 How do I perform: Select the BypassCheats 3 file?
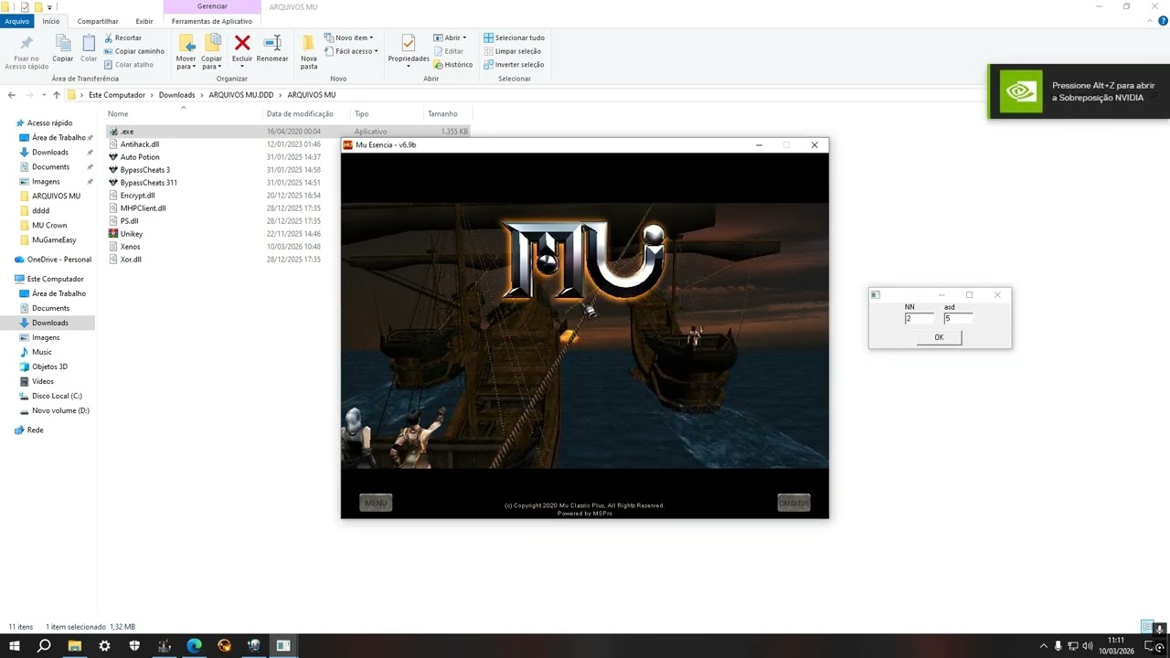(144, 170)
